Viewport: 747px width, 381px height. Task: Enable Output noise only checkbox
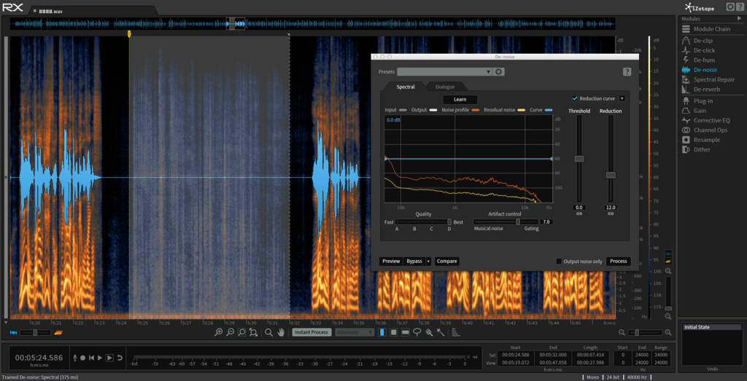coord(560,261)
